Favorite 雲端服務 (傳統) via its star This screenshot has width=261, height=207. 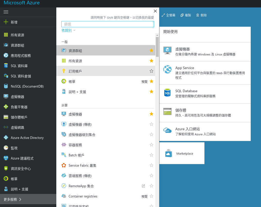tap(151, 176)
